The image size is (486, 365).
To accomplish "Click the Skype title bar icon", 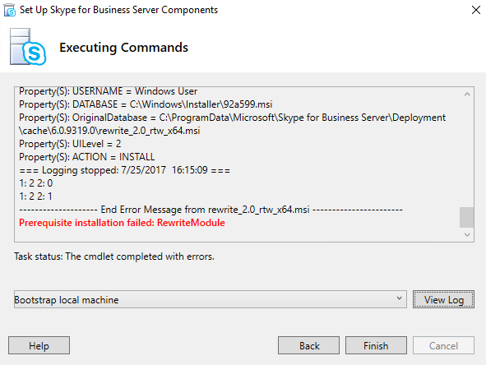I will pyautogui.click(x=10, y=10).
